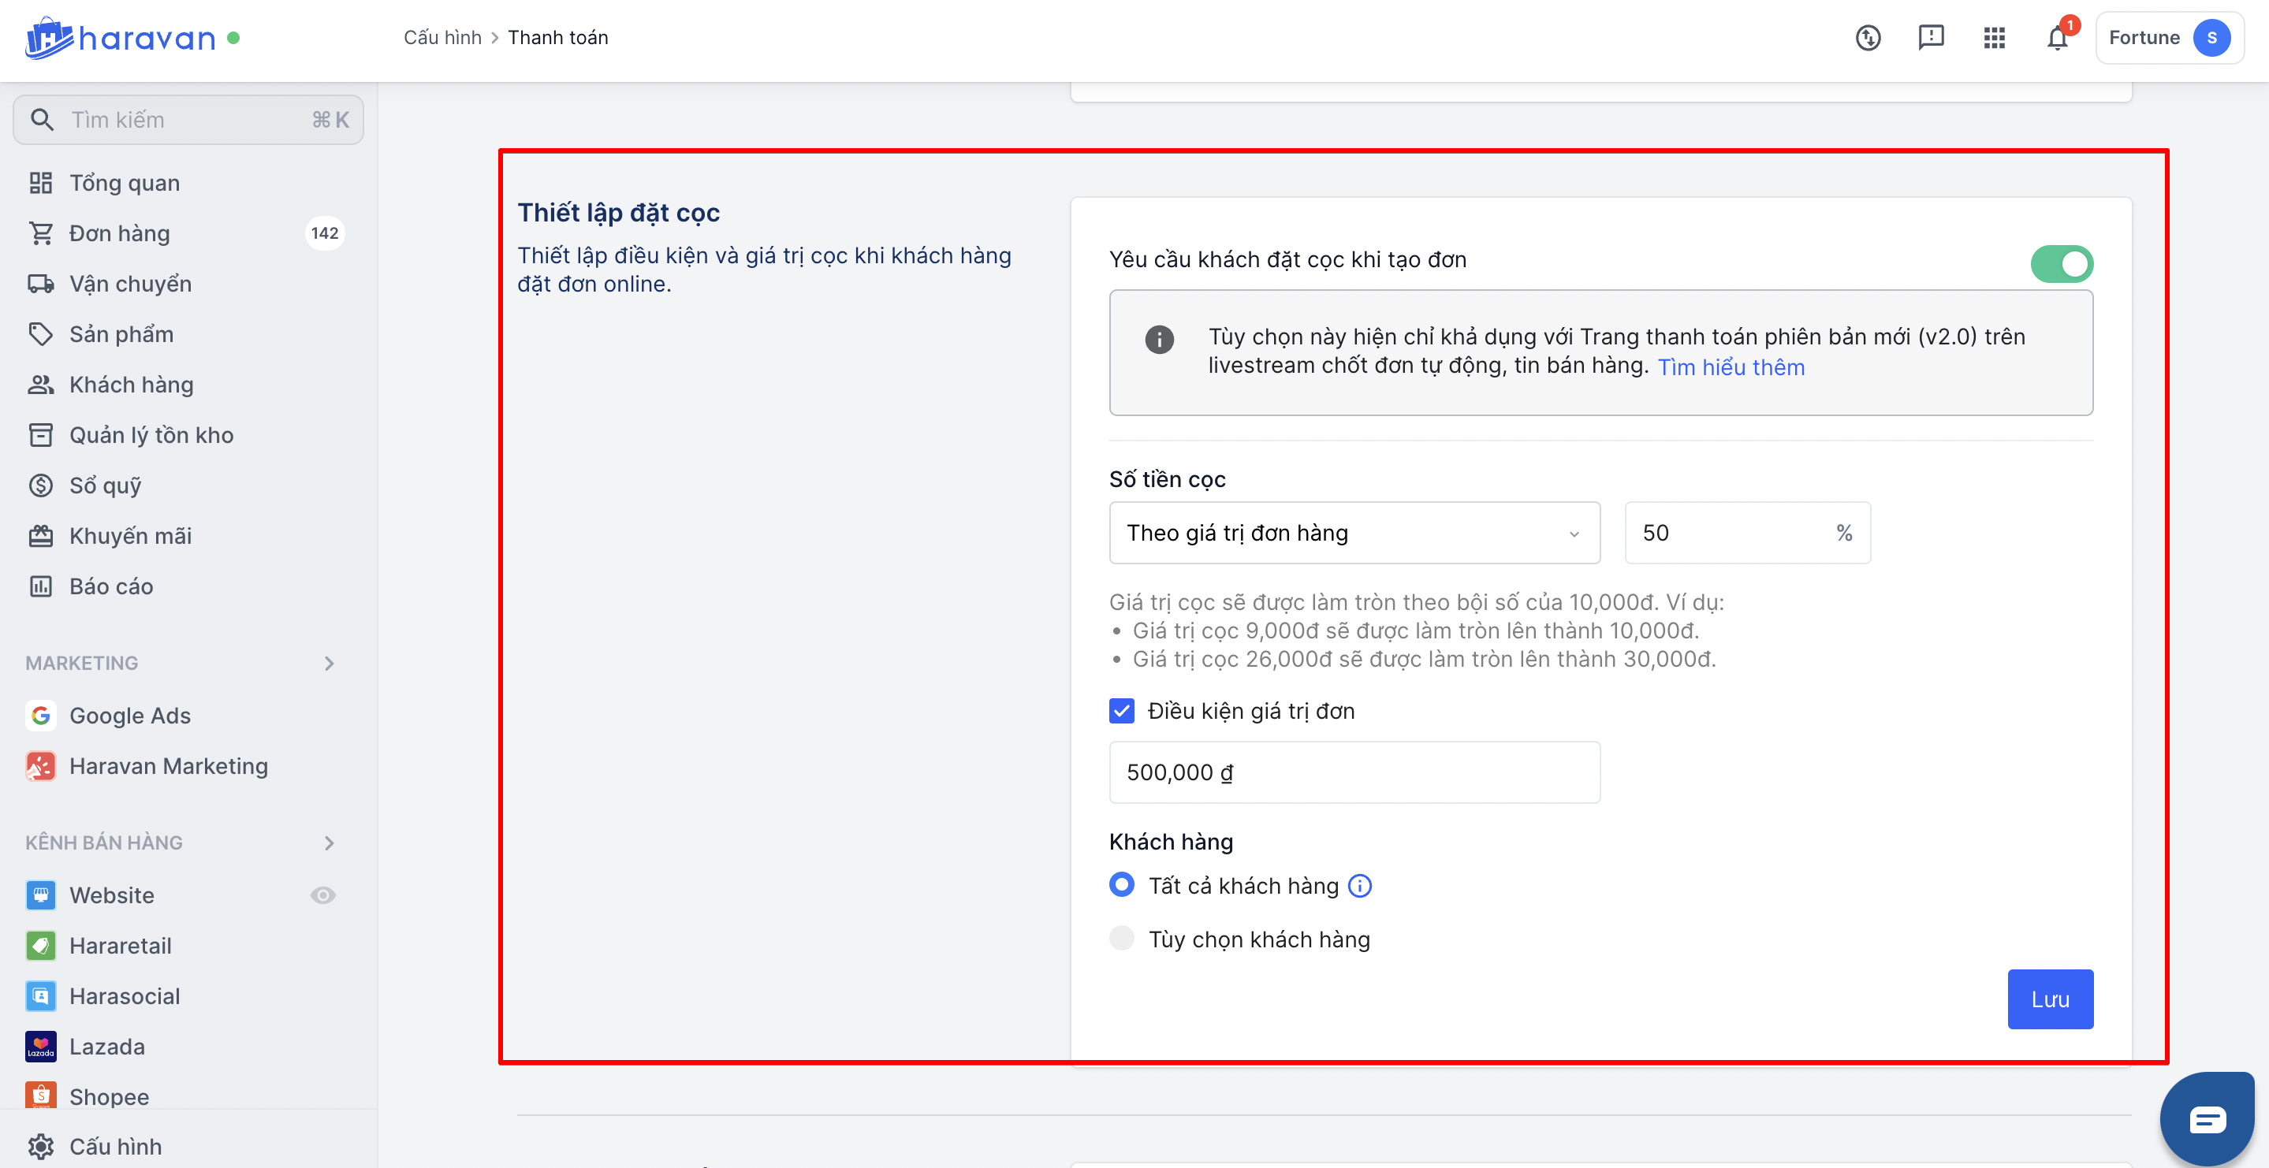This screenshot has width=2269, height=1168.
Task: Open Cấu hình in the sidebar
Action: click(x=114, y=1146)
